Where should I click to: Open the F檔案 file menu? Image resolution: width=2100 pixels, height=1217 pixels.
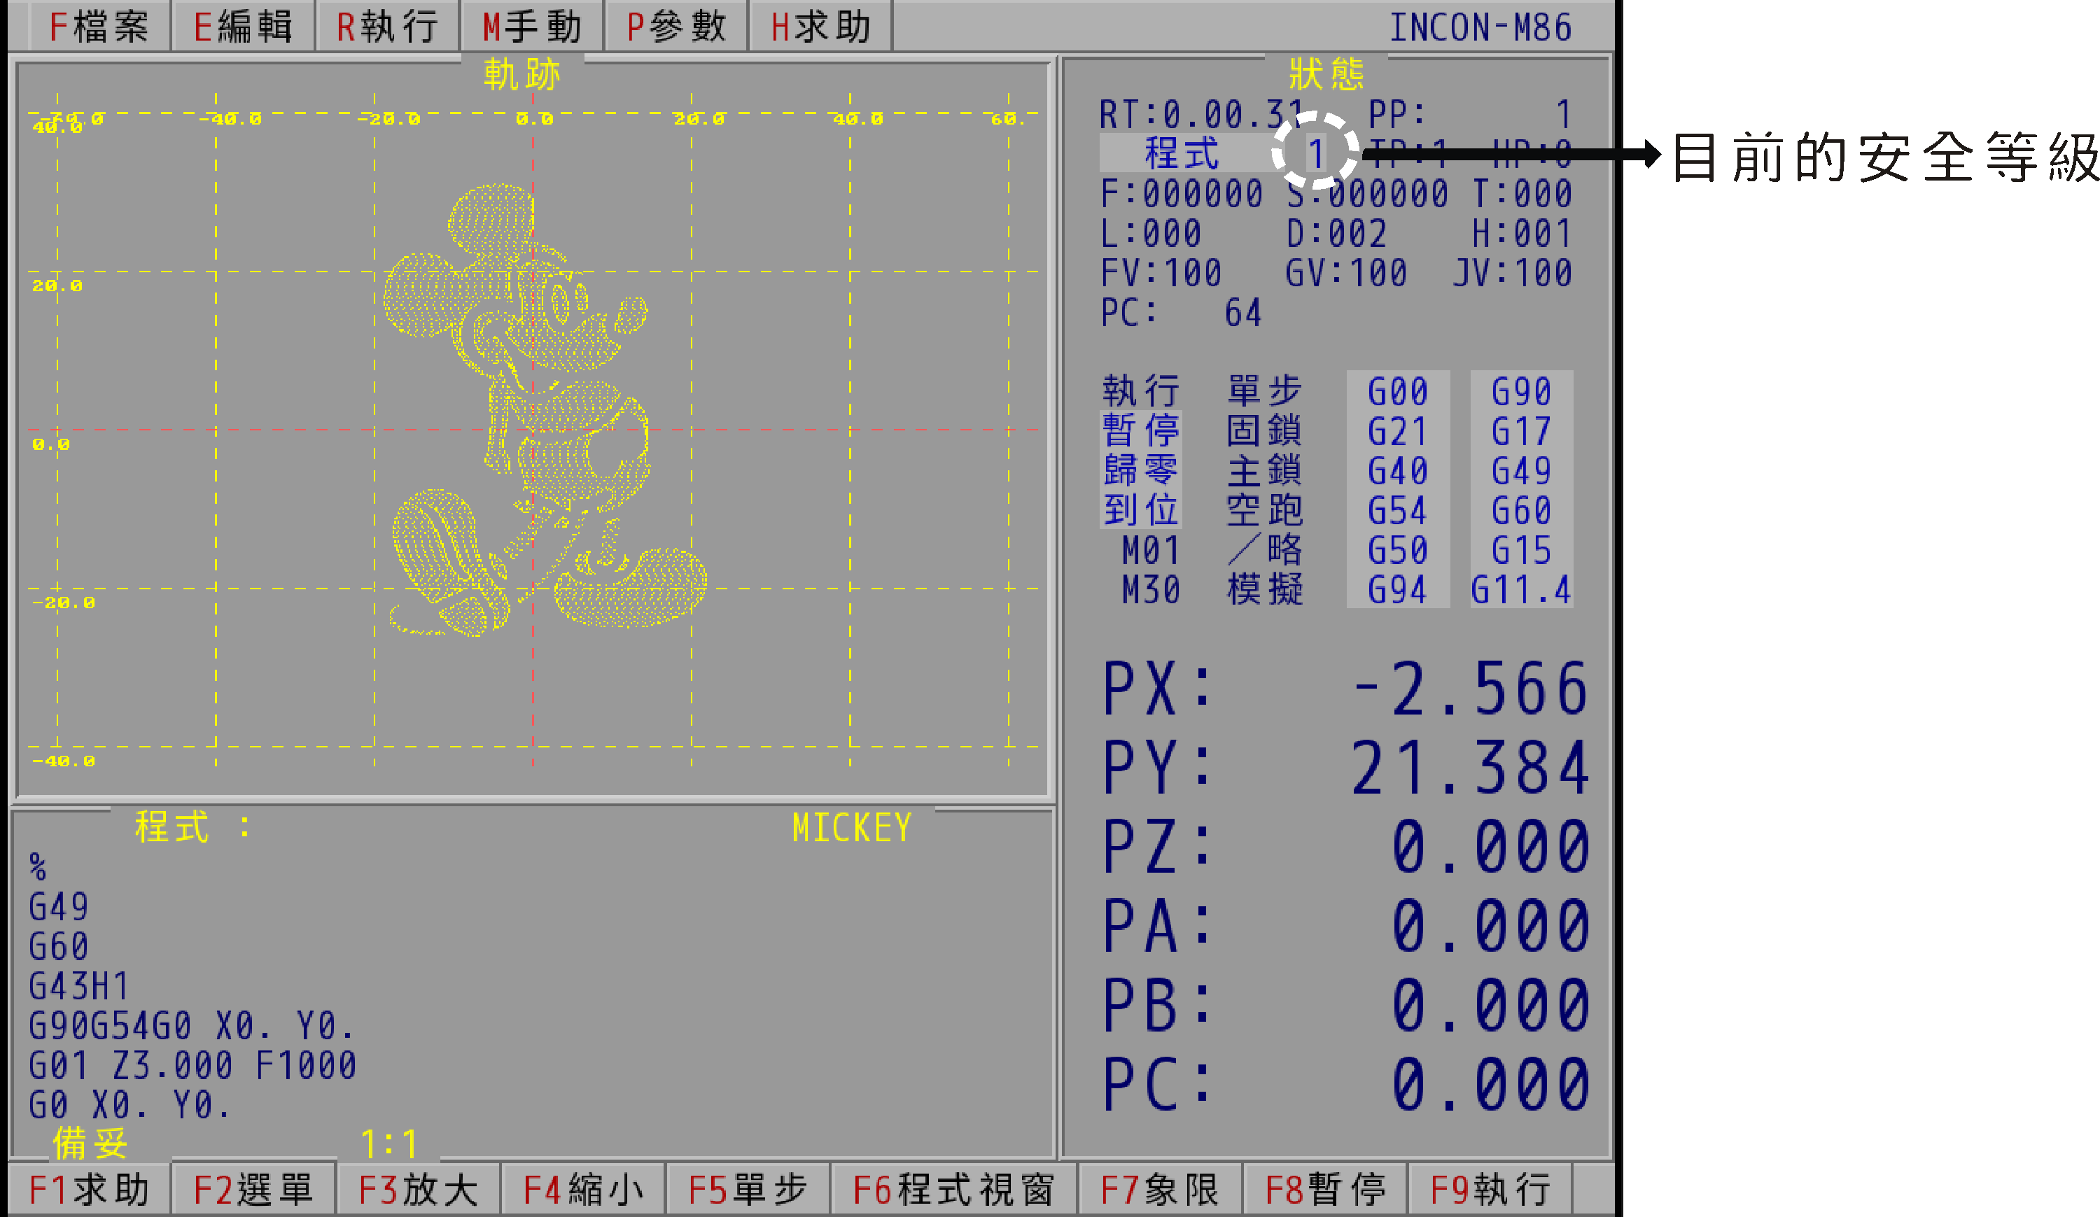(x=99, y=27)
